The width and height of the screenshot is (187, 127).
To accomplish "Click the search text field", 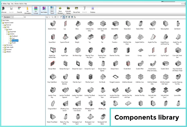I will 19,17.
